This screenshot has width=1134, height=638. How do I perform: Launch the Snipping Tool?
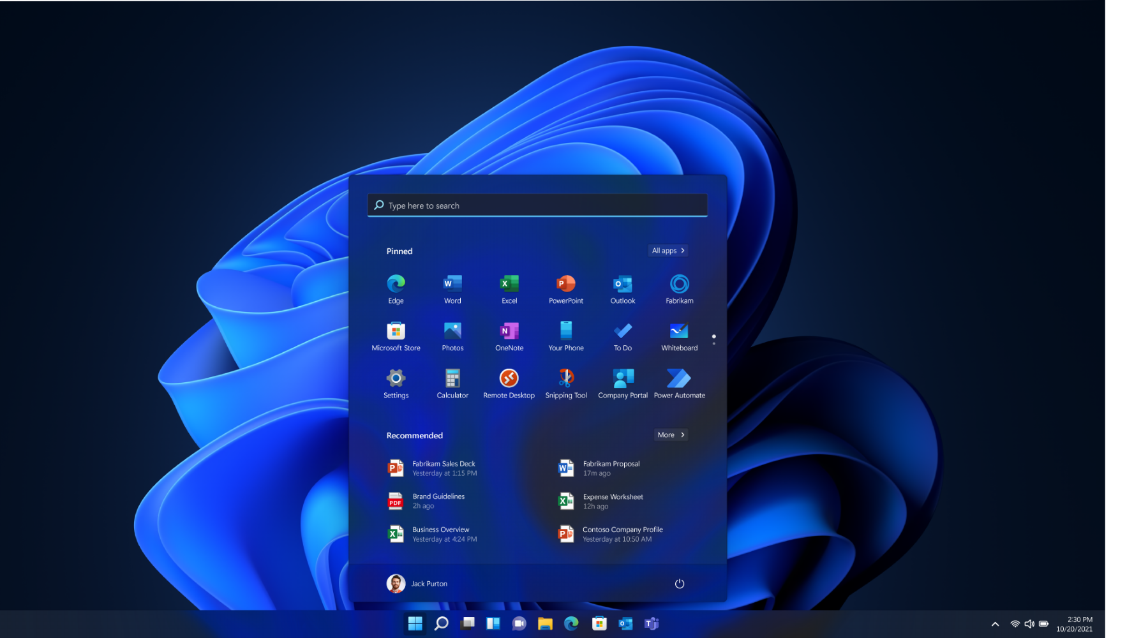pos(566,383)
